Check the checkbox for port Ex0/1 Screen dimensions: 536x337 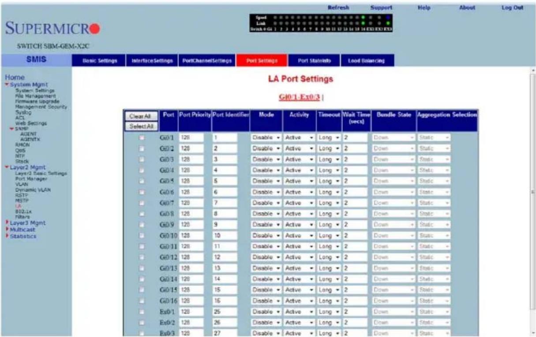142,311
